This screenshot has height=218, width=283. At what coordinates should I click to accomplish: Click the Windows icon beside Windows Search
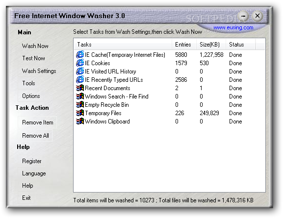click(80, 97)
